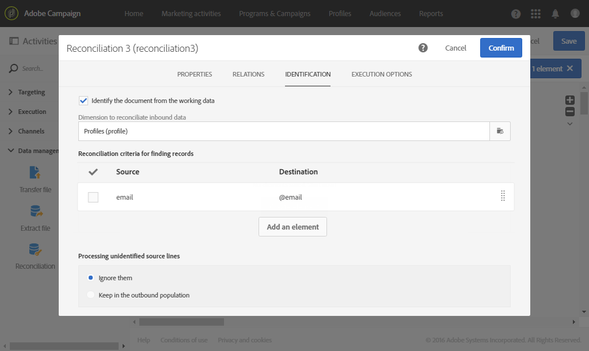This screenshot has width=589, height=351.
Task: Click the chevron below zoom controls
Action: [570, 124]
